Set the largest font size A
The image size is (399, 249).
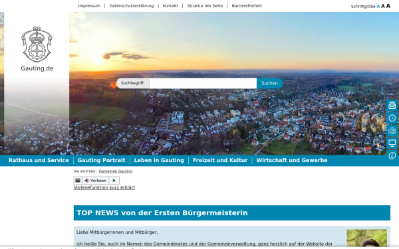click(388, 6)
